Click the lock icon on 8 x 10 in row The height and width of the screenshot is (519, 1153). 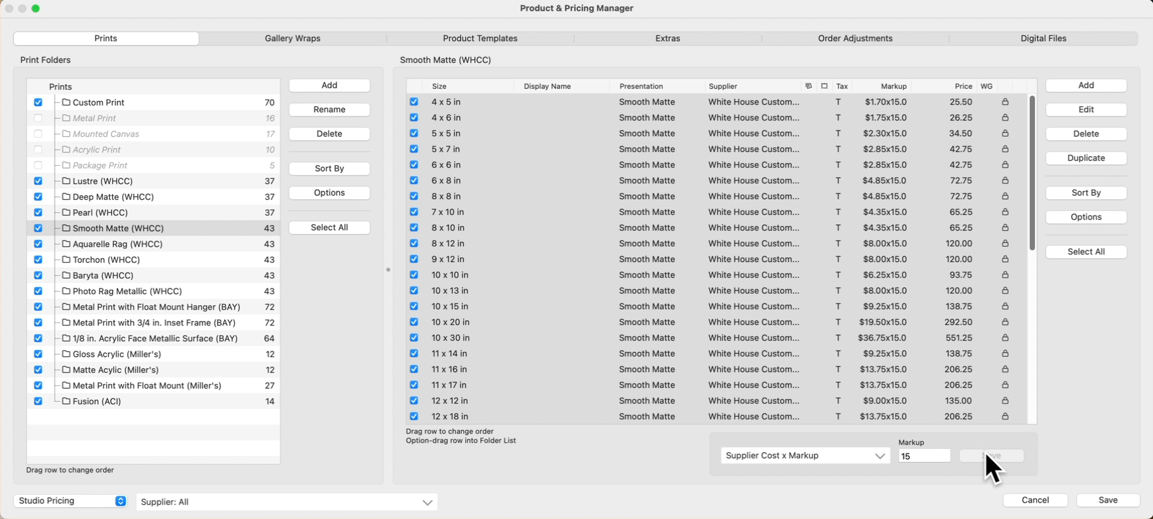[1005, 228]
